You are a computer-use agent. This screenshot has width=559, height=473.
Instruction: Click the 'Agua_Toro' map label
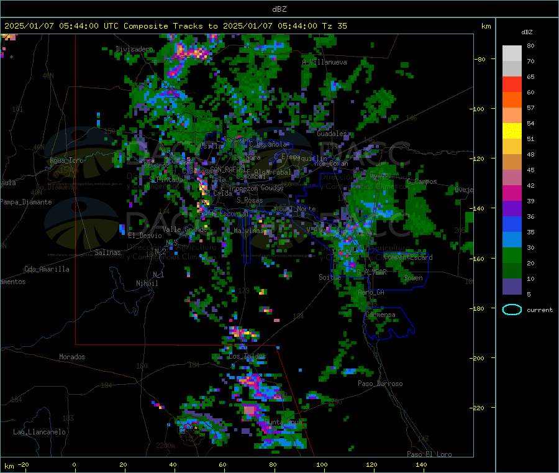[x=66, y=160]
